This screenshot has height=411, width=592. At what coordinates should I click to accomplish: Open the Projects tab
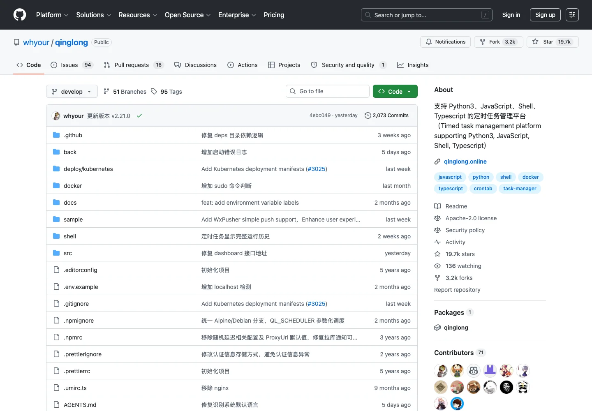pyautogui.click(x=284, y=65)
